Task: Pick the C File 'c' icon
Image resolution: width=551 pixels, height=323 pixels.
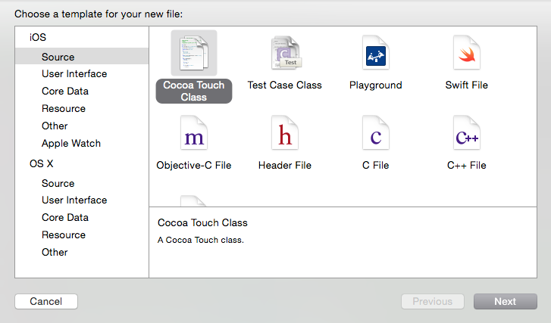Action: click(x=376, y=133)
